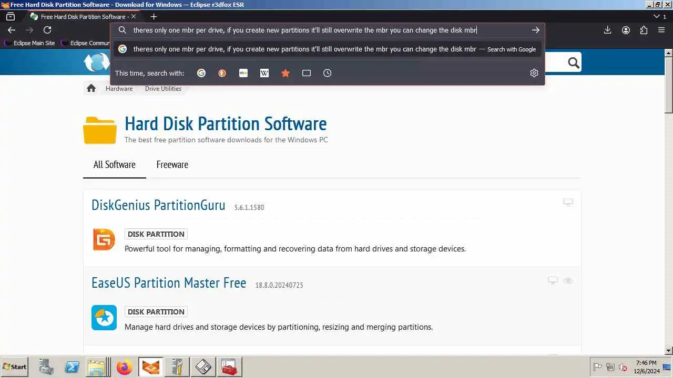Select the r3dfox taskbar button
This screenshot has width=673, height=378.
150,366
